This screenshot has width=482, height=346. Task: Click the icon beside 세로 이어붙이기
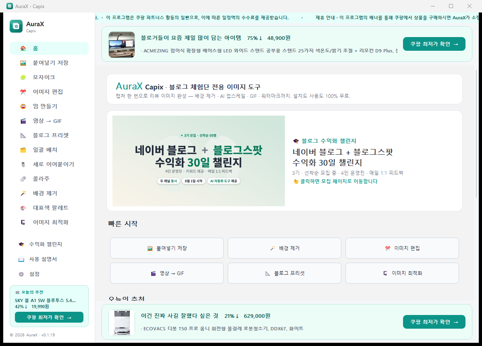[23, 164]
